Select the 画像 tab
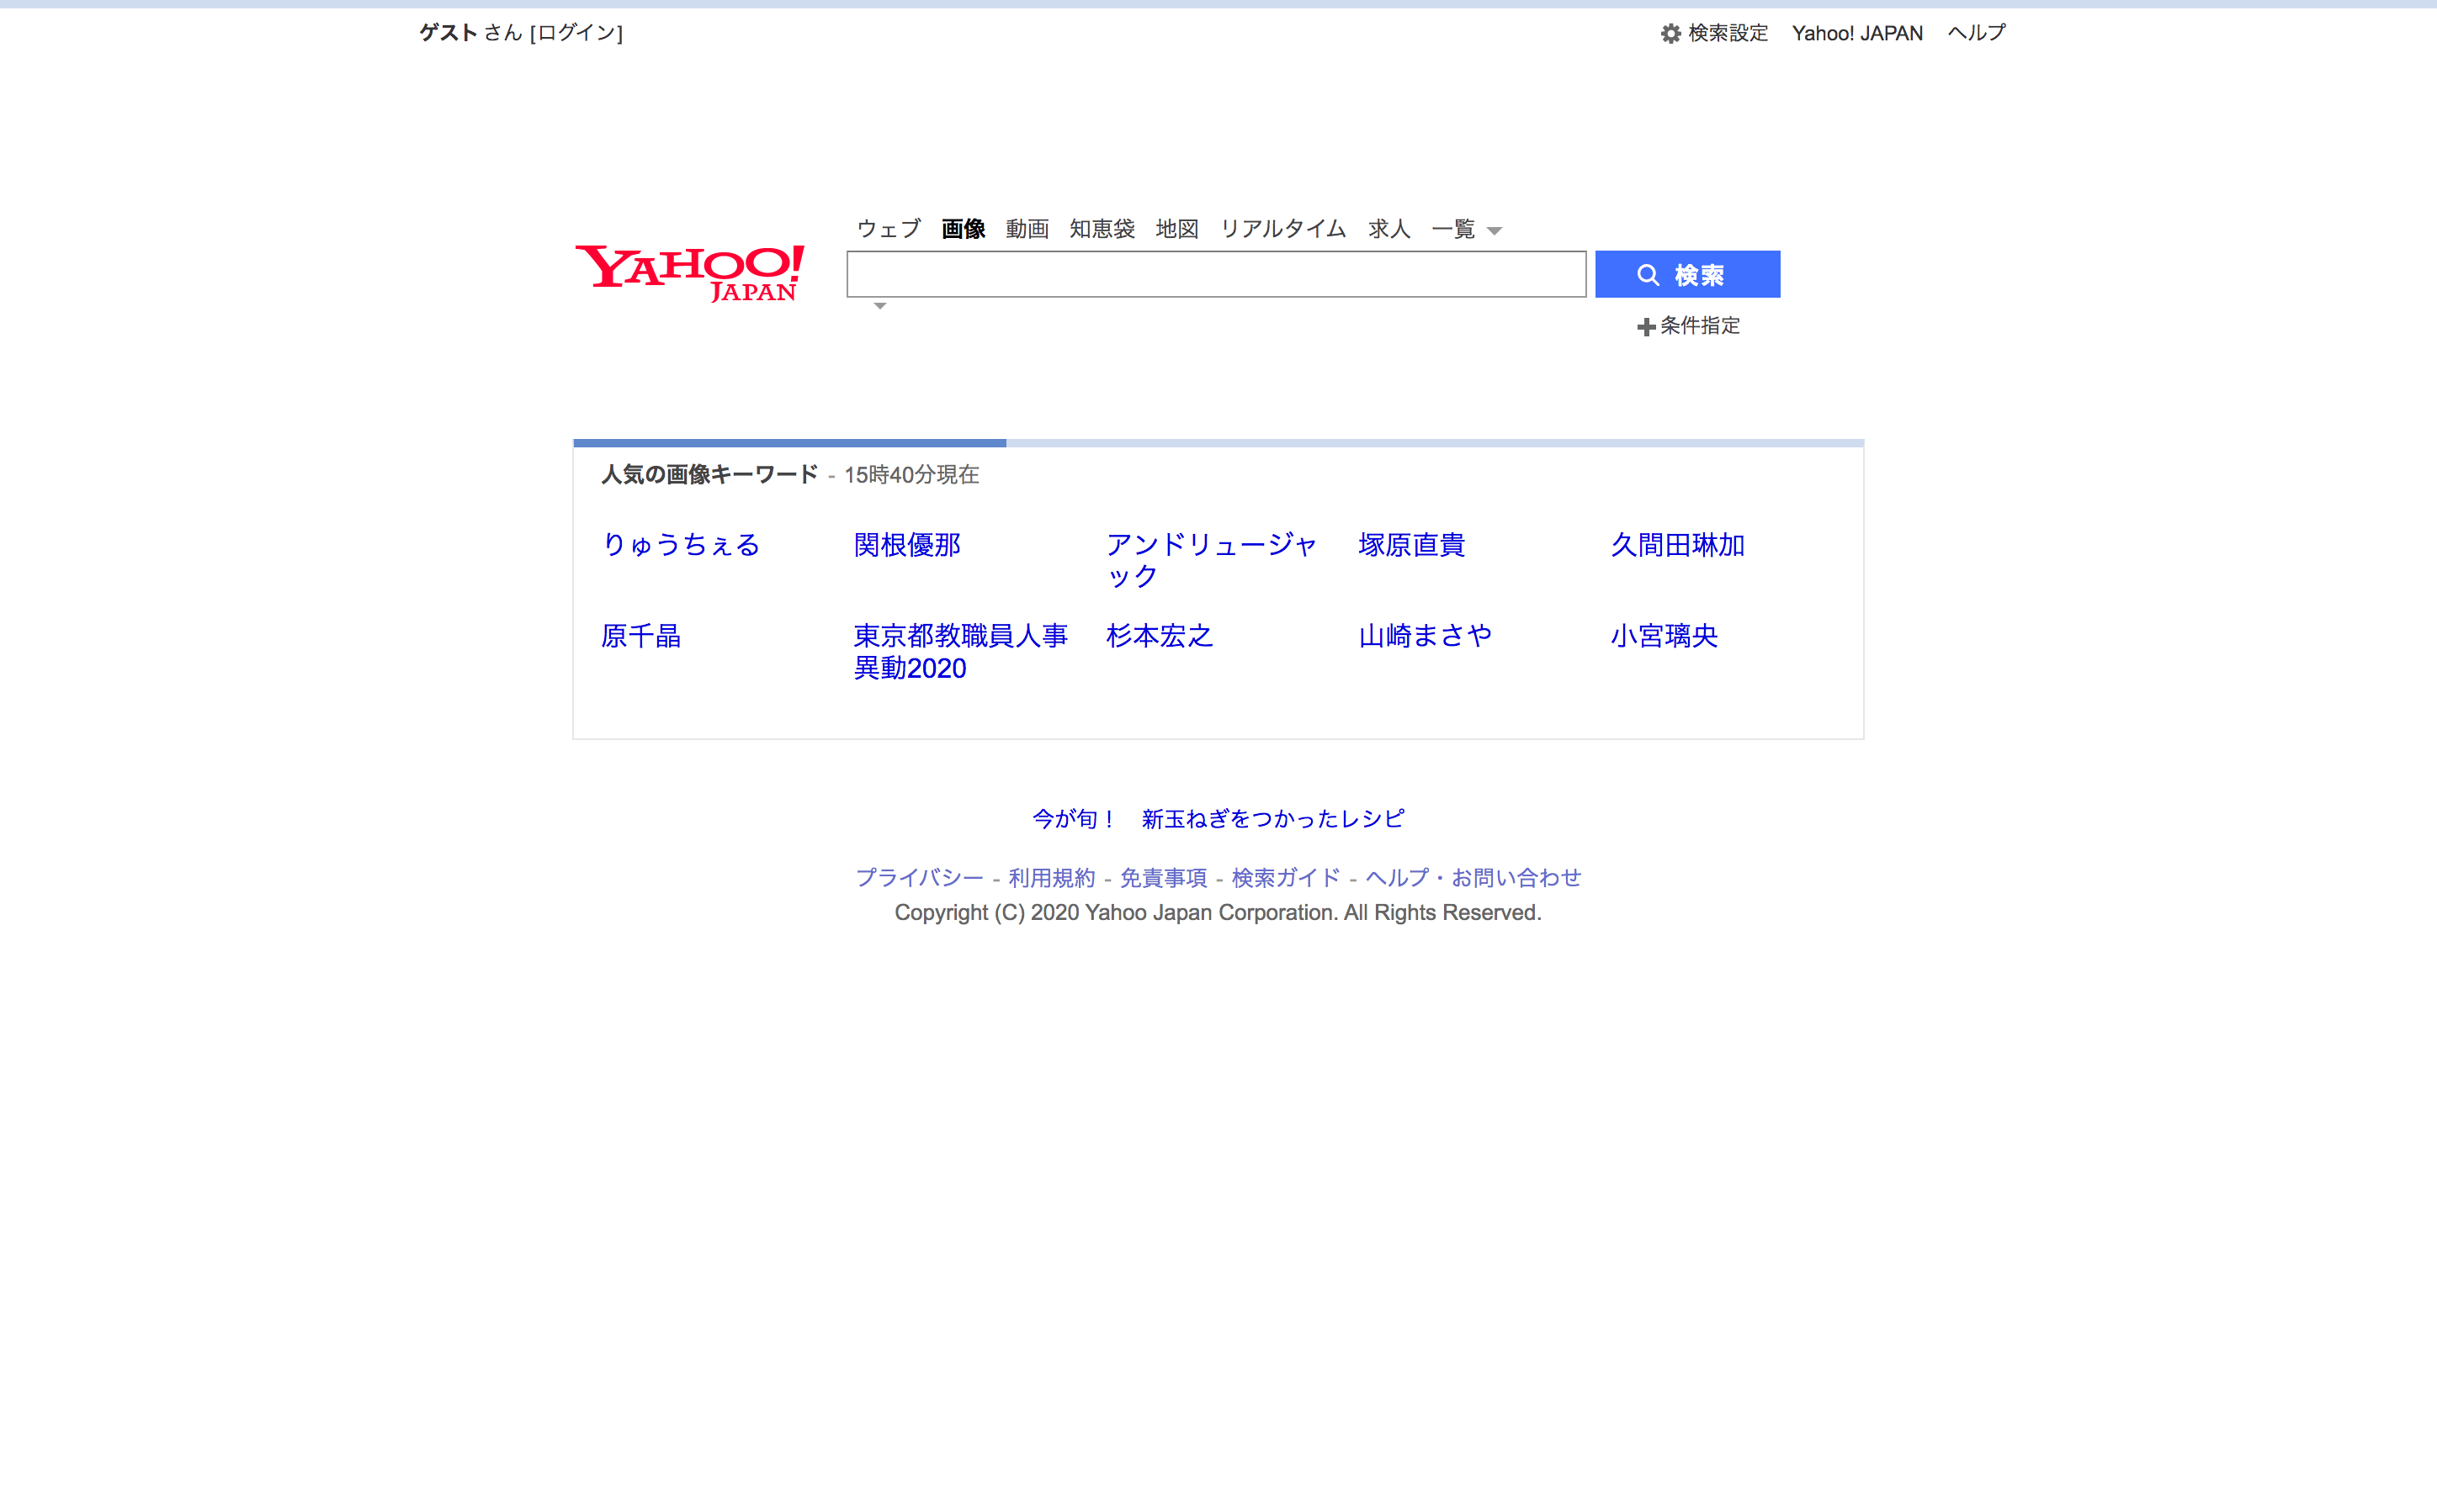The image size is (2437, 1512). coord(963,229)
